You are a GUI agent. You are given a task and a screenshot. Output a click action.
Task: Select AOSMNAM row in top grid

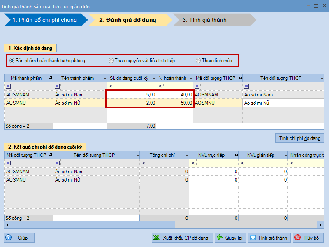tap(164, 95)
